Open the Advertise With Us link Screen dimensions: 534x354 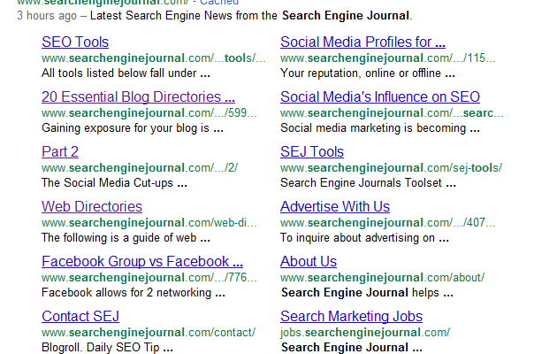pyautogui.click(x=335, y=207)
